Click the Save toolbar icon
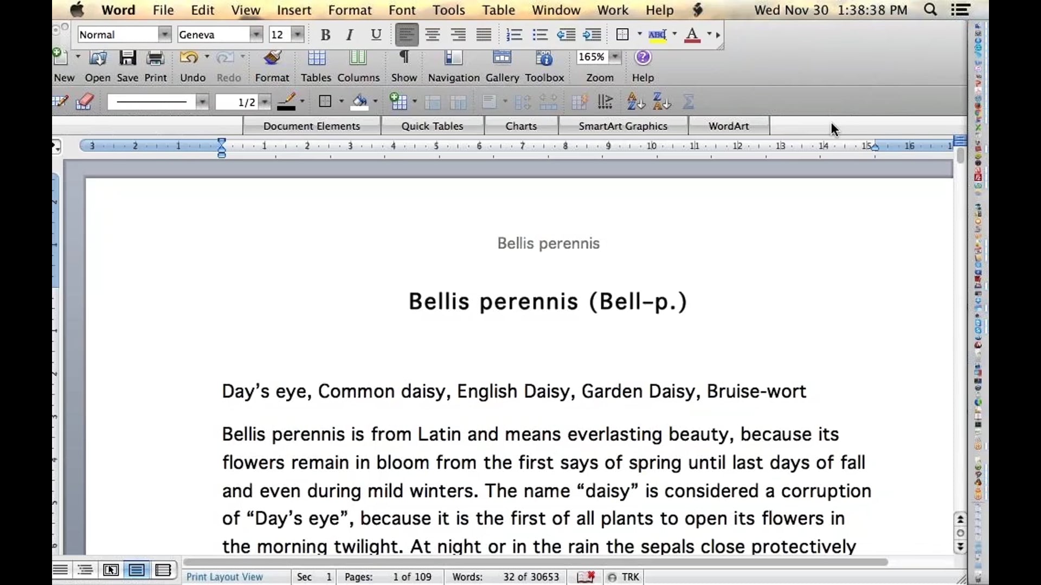The height and width of the screenshot is (585, 1041). pos(127,58)
